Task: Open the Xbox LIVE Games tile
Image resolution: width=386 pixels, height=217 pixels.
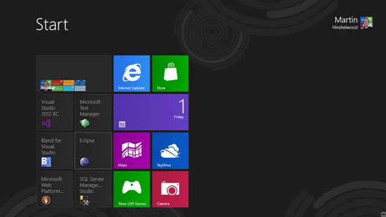Action: pos(131,189)
